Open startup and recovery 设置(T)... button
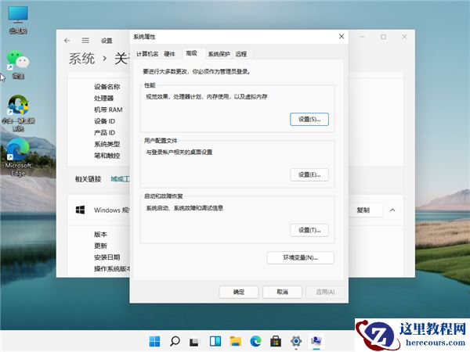 coord(309,230)
